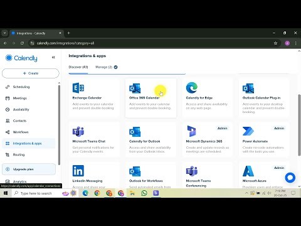
Task: Open the chat support bubble
Action: pos(290,178)
